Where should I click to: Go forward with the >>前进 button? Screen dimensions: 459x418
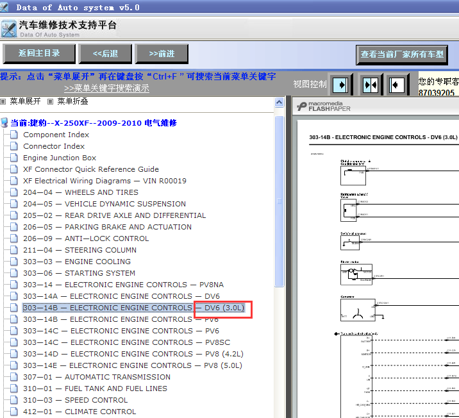(x=162, y=54)
